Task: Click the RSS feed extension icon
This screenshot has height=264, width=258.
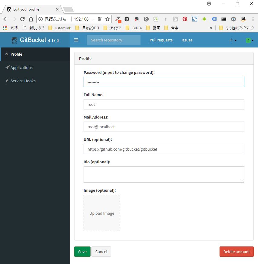Action: pyautogui.click(x=175, y=19)
